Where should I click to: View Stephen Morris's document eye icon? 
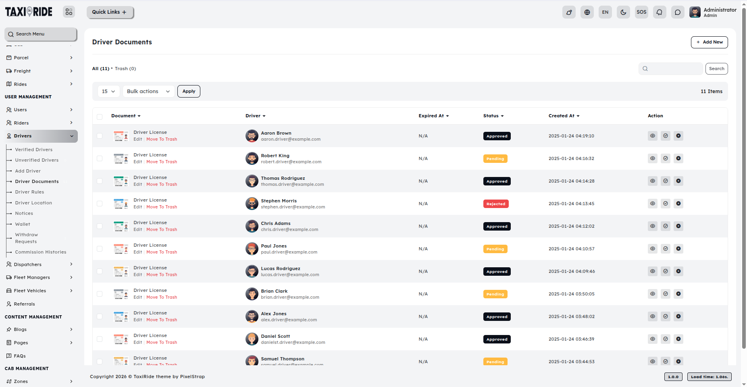[x=653, y=204]
